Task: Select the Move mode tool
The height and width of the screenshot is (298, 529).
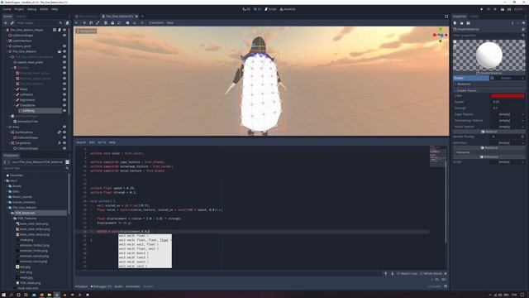Action: coord(84,23)
